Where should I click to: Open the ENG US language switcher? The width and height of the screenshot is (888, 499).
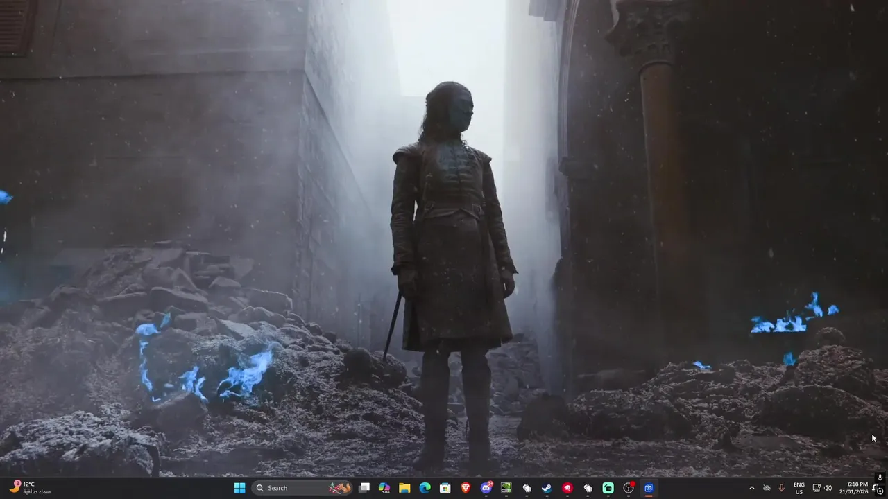799,488
